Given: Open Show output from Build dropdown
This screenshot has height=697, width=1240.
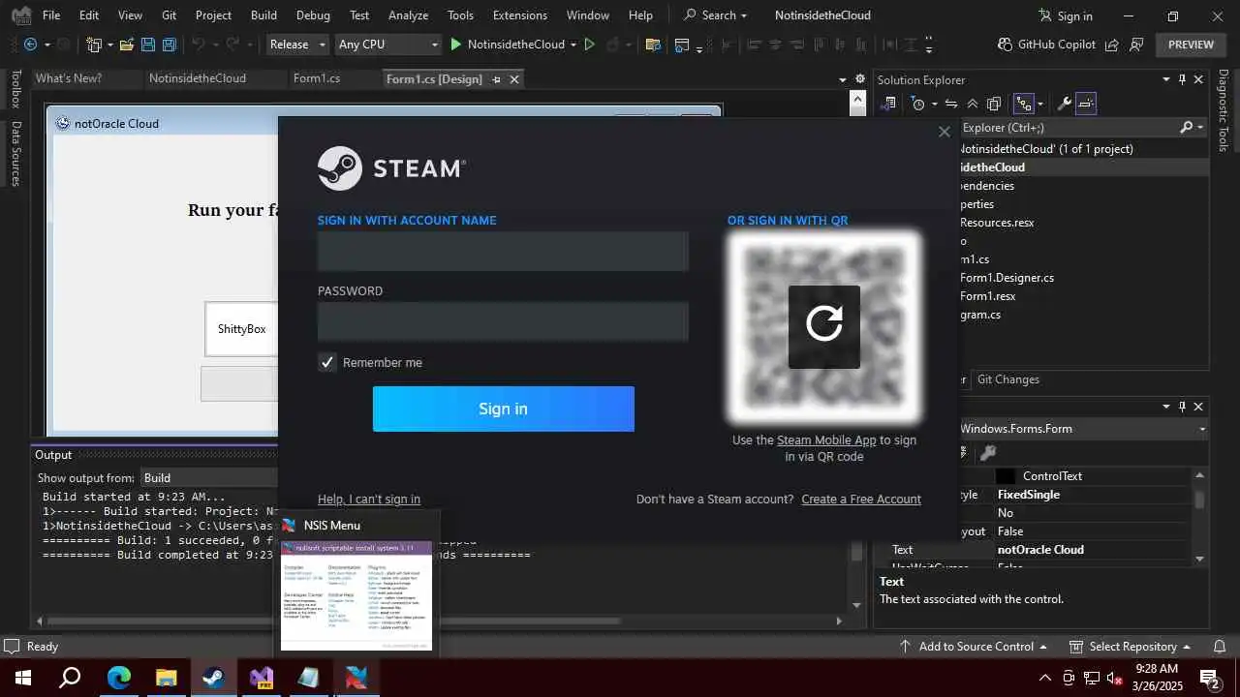Looking at the screenshot, I should coord(209,477).
